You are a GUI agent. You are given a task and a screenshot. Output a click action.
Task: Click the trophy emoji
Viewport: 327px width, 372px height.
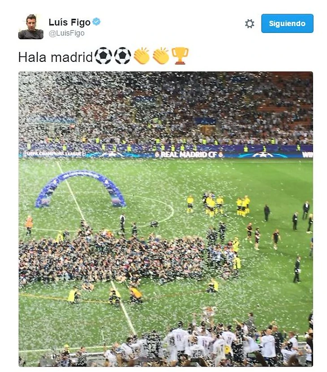[x=180, y=56]
